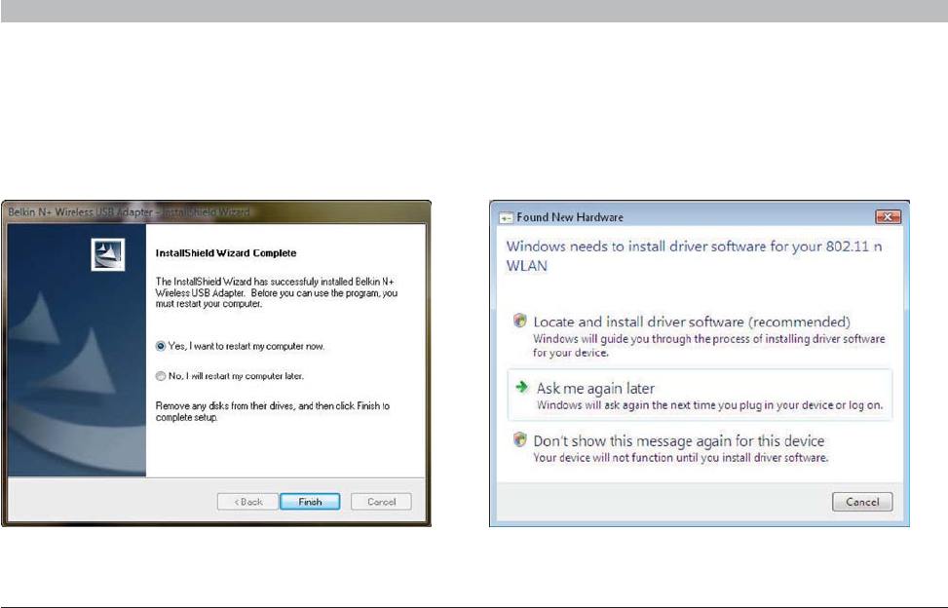The width and height of the screenshot is (948, 608).
Task: Click the Found New Hardware title bar icon
Action: [506, 217]
